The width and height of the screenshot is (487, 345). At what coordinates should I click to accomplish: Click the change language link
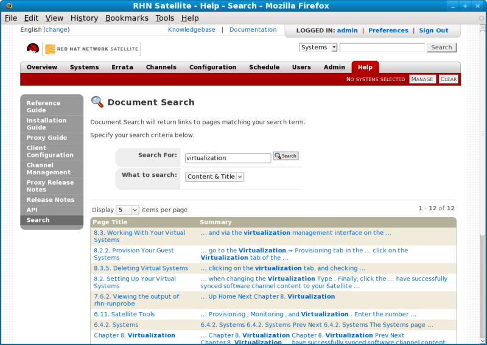pos(57,29)
